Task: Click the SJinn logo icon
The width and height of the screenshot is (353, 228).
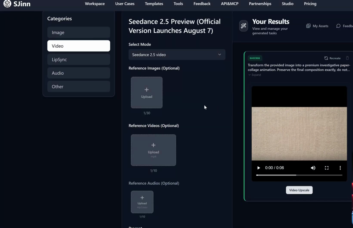Action: 7,4
